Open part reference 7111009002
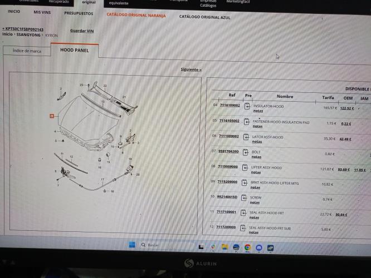The image size is (371, 278). 229,136
